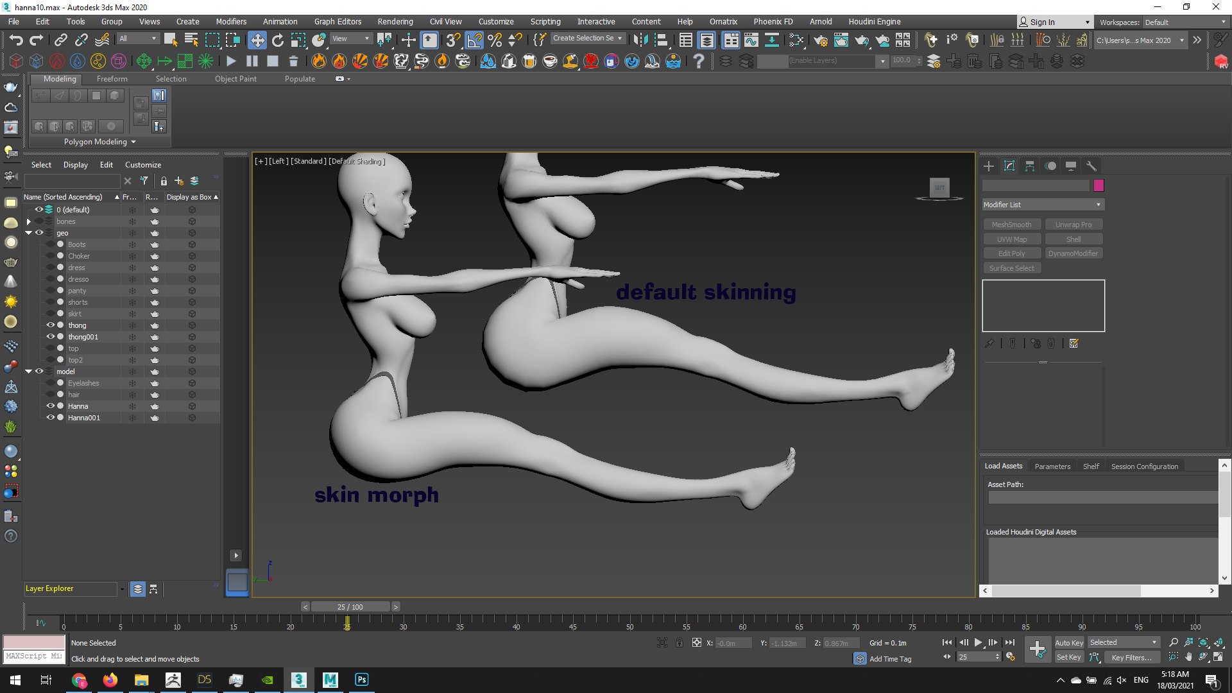Open 3ds Max from the Windows taskbar

pyautogui.click(x=299, y=680)
